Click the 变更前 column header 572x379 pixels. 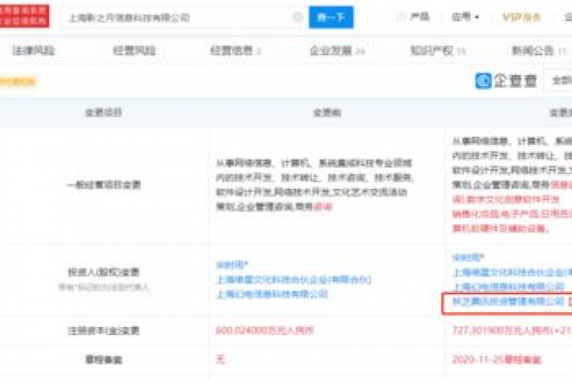(327, 112)
